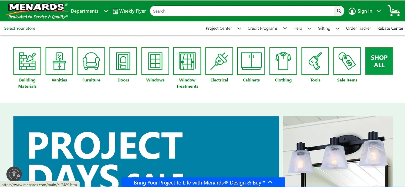
Task: Click the Select Your Store link
Action: point(20,28)
